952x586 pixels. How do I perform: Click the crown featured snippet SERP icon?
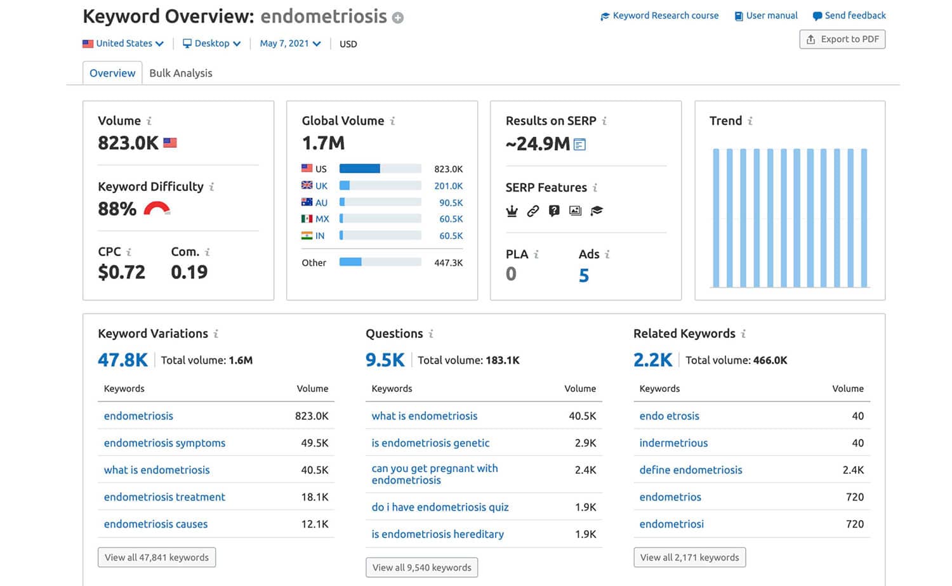[512, 211]
